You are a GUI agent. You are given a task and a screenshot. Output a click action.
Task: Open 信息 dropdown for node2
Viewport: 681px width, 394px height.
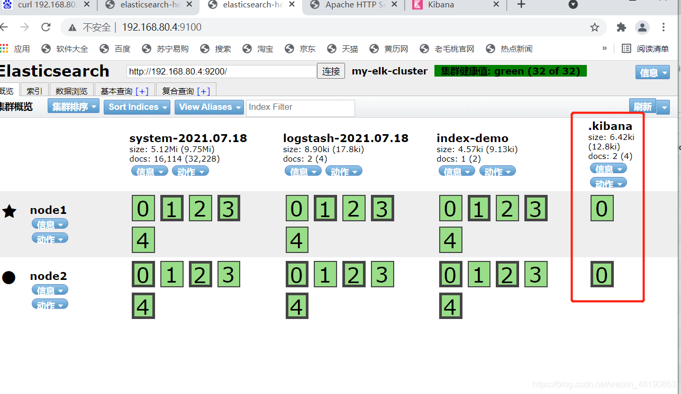(x=50, y=290)
